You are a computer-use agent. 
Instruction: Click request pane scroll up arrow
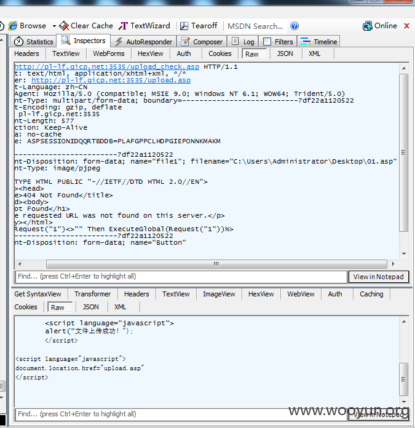404,68
